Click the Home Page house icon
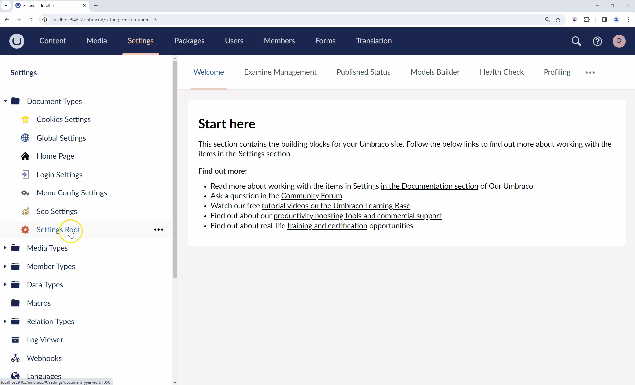Viewport: 635px width, 385px height. pyautogui.click(x=25, y=156)
